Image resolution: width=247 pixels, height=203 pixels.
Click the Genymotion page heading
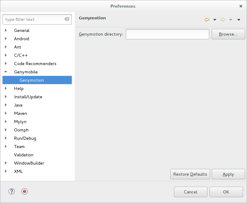pyautogui.click(x=92, y=18)
